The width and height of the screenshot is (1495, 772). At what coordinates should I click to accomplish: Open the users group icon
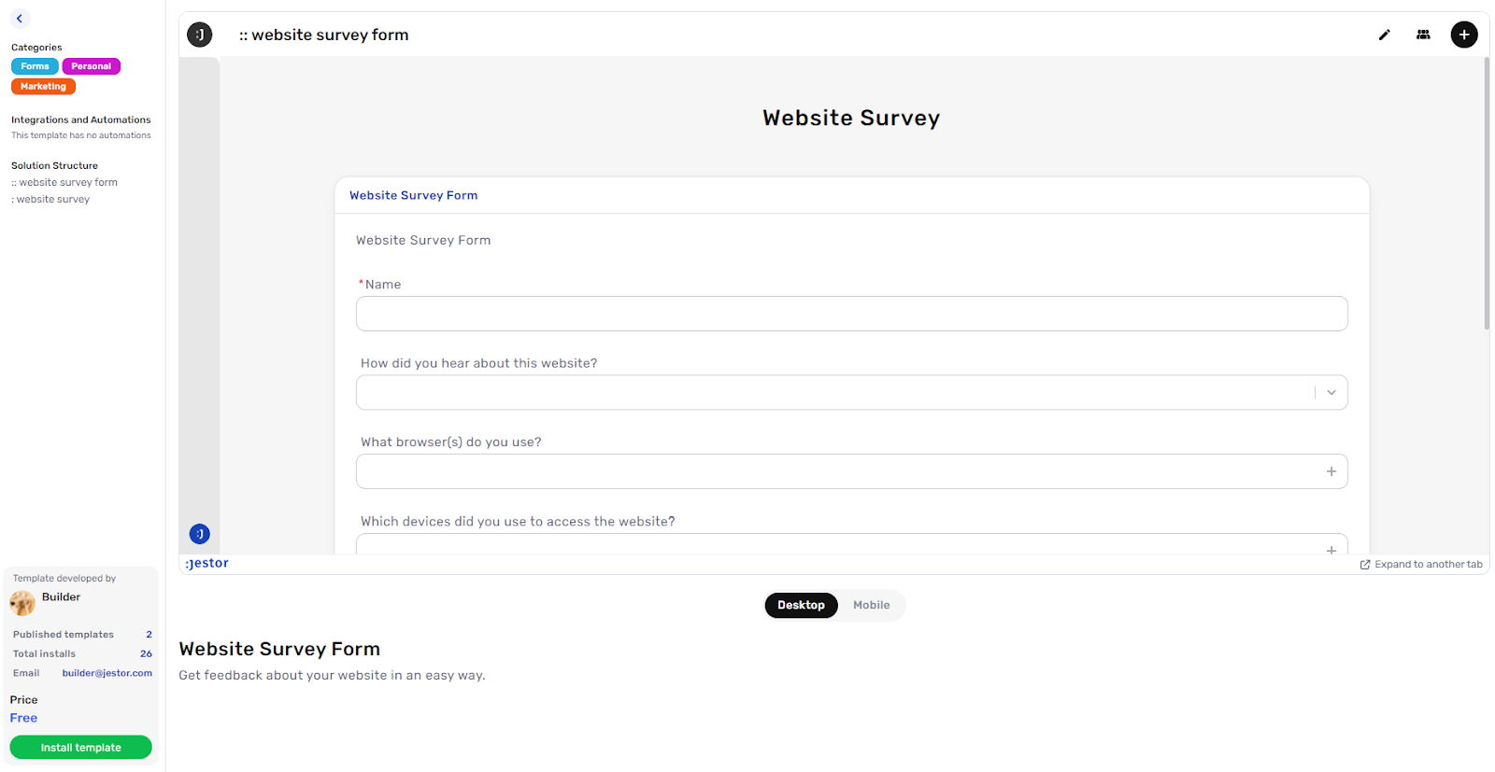click(x=1423, y=35)
